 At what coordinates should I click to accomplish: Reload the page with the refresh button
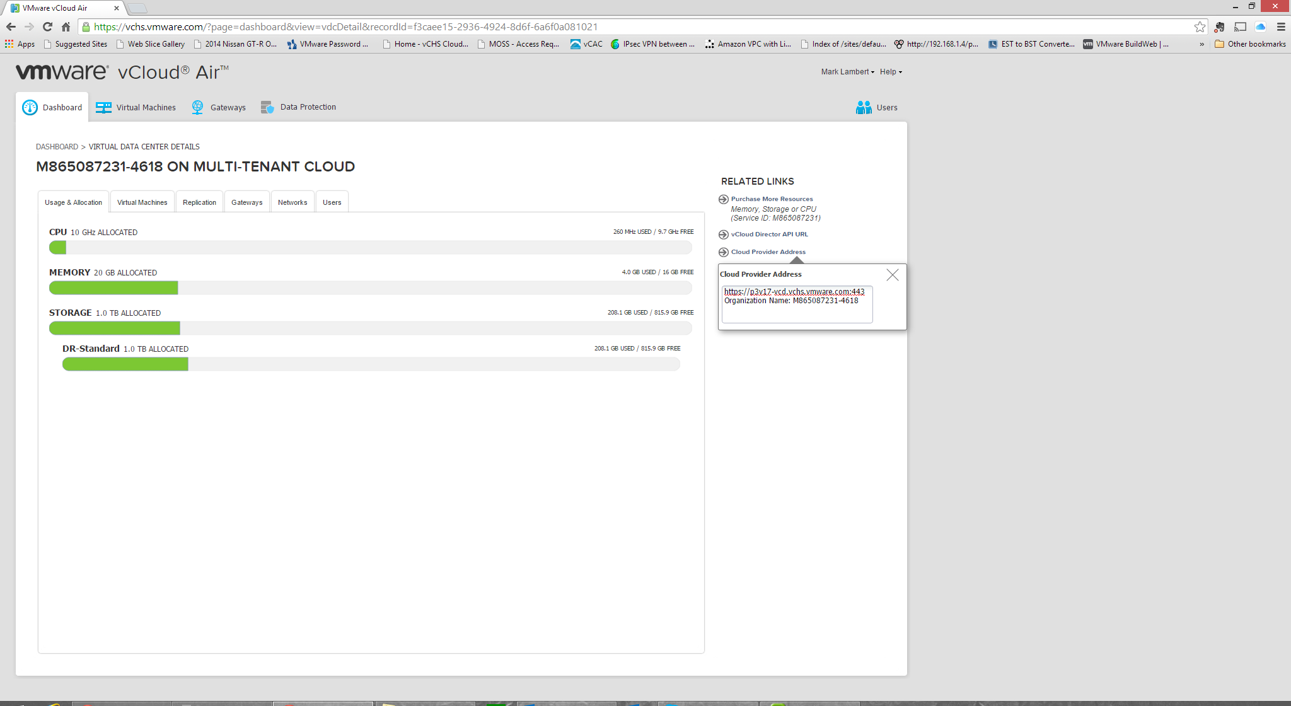click(47, 26)
